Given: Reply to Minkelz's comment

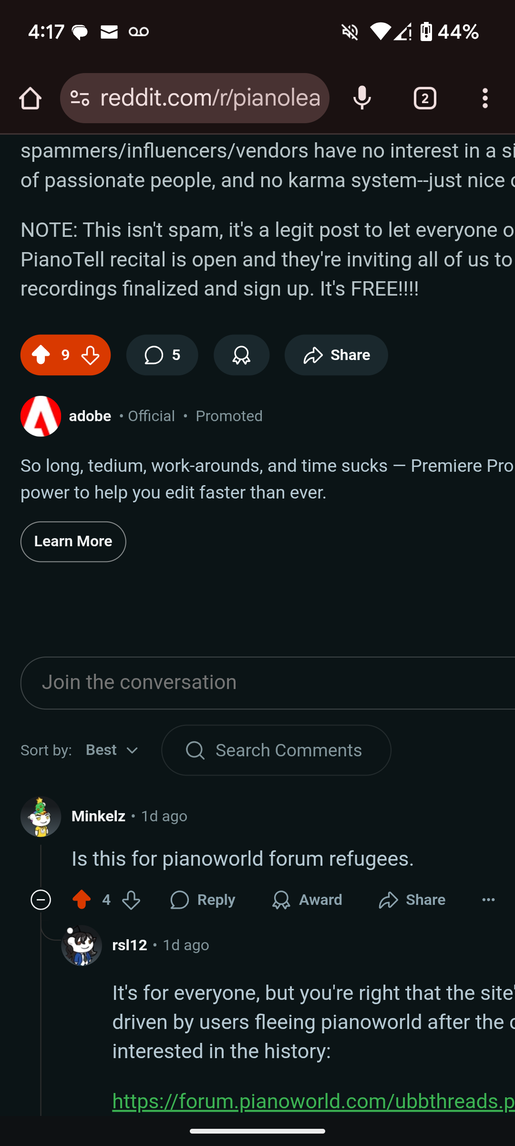Looking at the screenshot, I should [203, 900].
